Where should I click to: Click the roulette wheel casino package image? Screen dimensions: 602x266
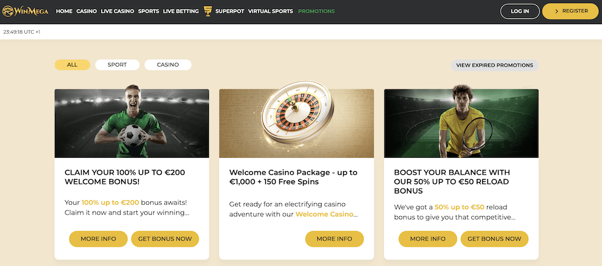click(x=296, y=123)
